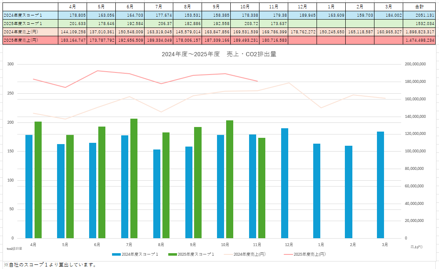Select the green bar for 11月
This screenshot has height=269, width=439.
(x=261, y=188)
